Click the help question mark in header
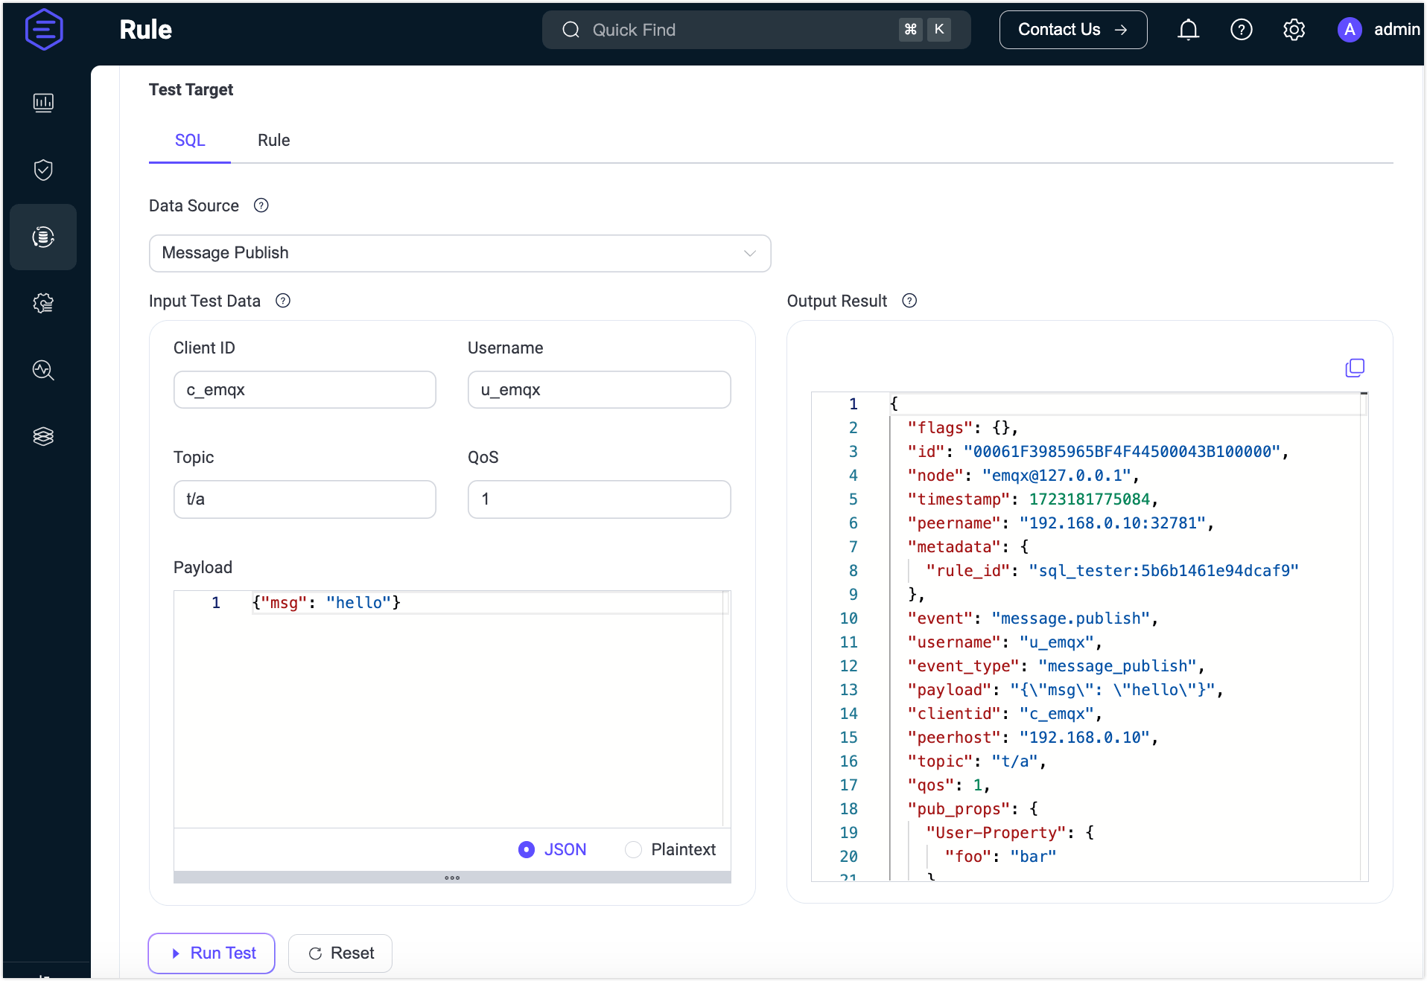 [x=1241, y=30]
